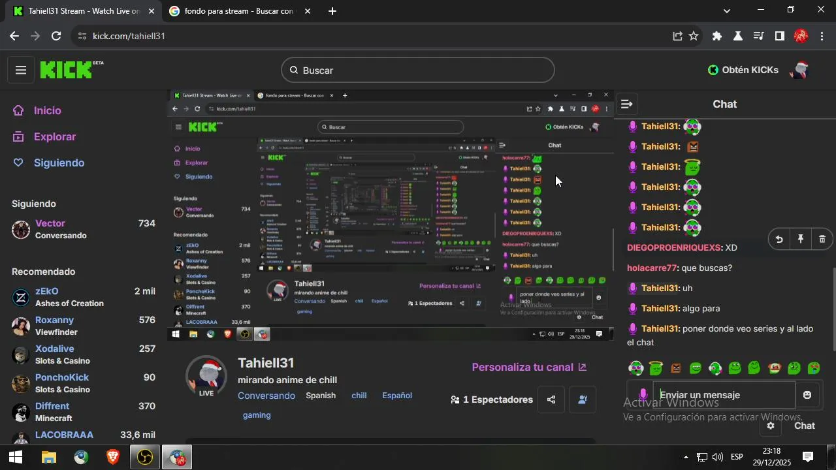Open PonchoKick recommended channel
This screenshot has height=470, width=836.
[x=84, y=383]
